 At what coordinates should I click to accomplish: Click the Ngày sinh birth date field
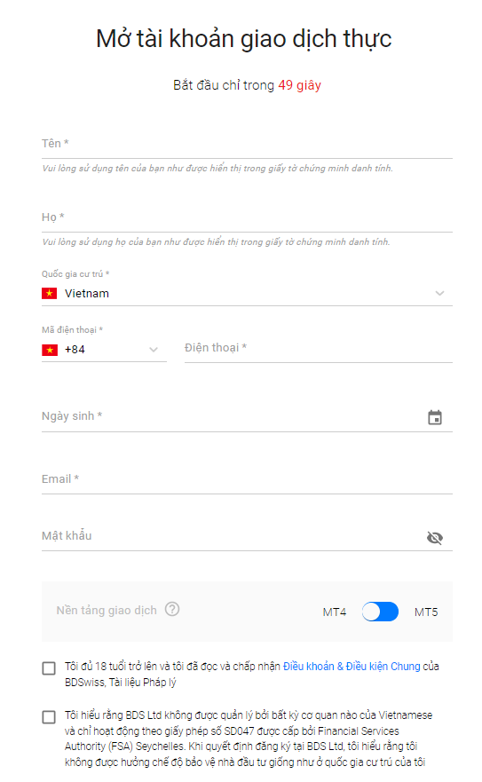(247, 417)
